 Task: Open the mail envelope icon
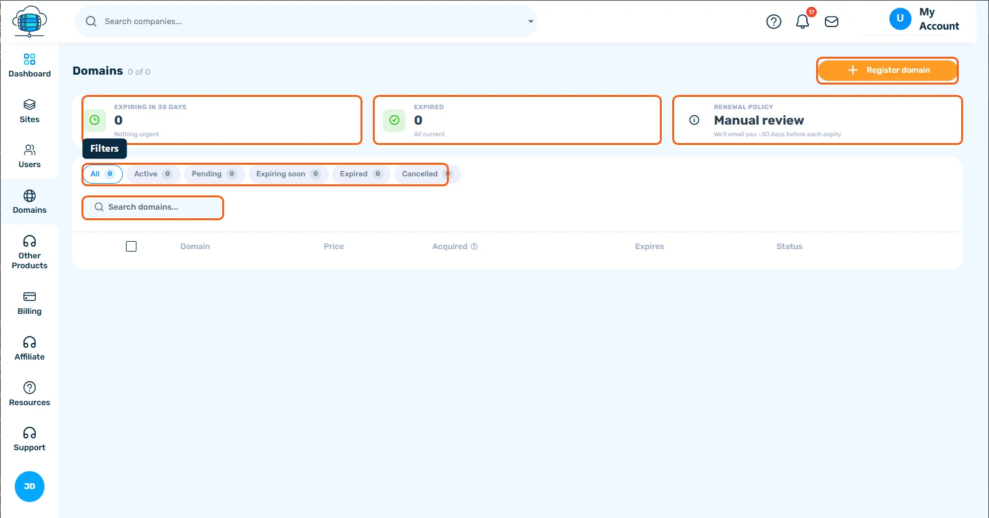(x=832, y=22)
